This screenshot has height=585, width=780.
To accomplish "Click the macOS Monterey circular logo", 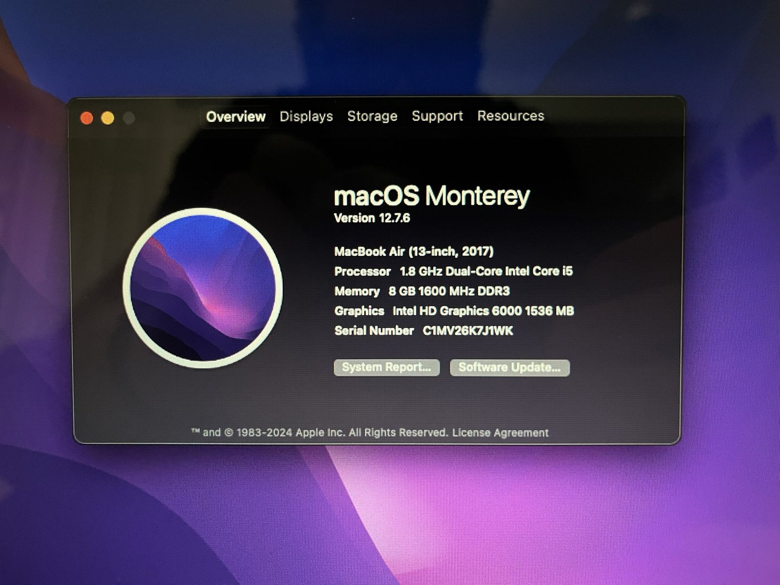I will [203, 288].
